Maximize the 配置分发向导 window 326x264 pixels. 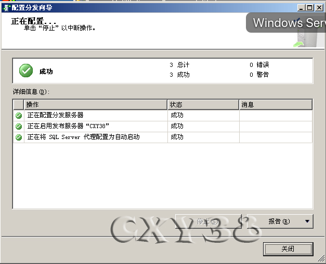(x=310, y=8)
